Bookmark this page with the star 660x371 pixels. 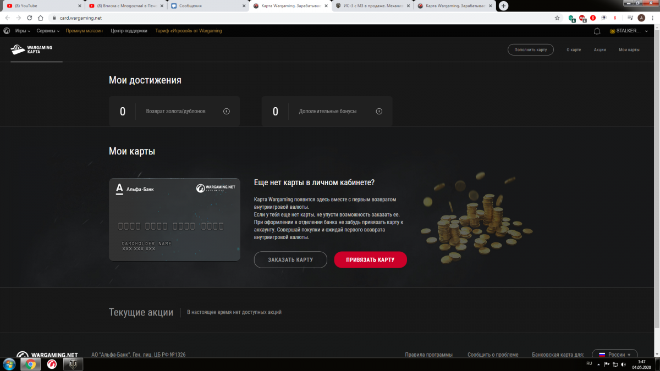[557, 18]
